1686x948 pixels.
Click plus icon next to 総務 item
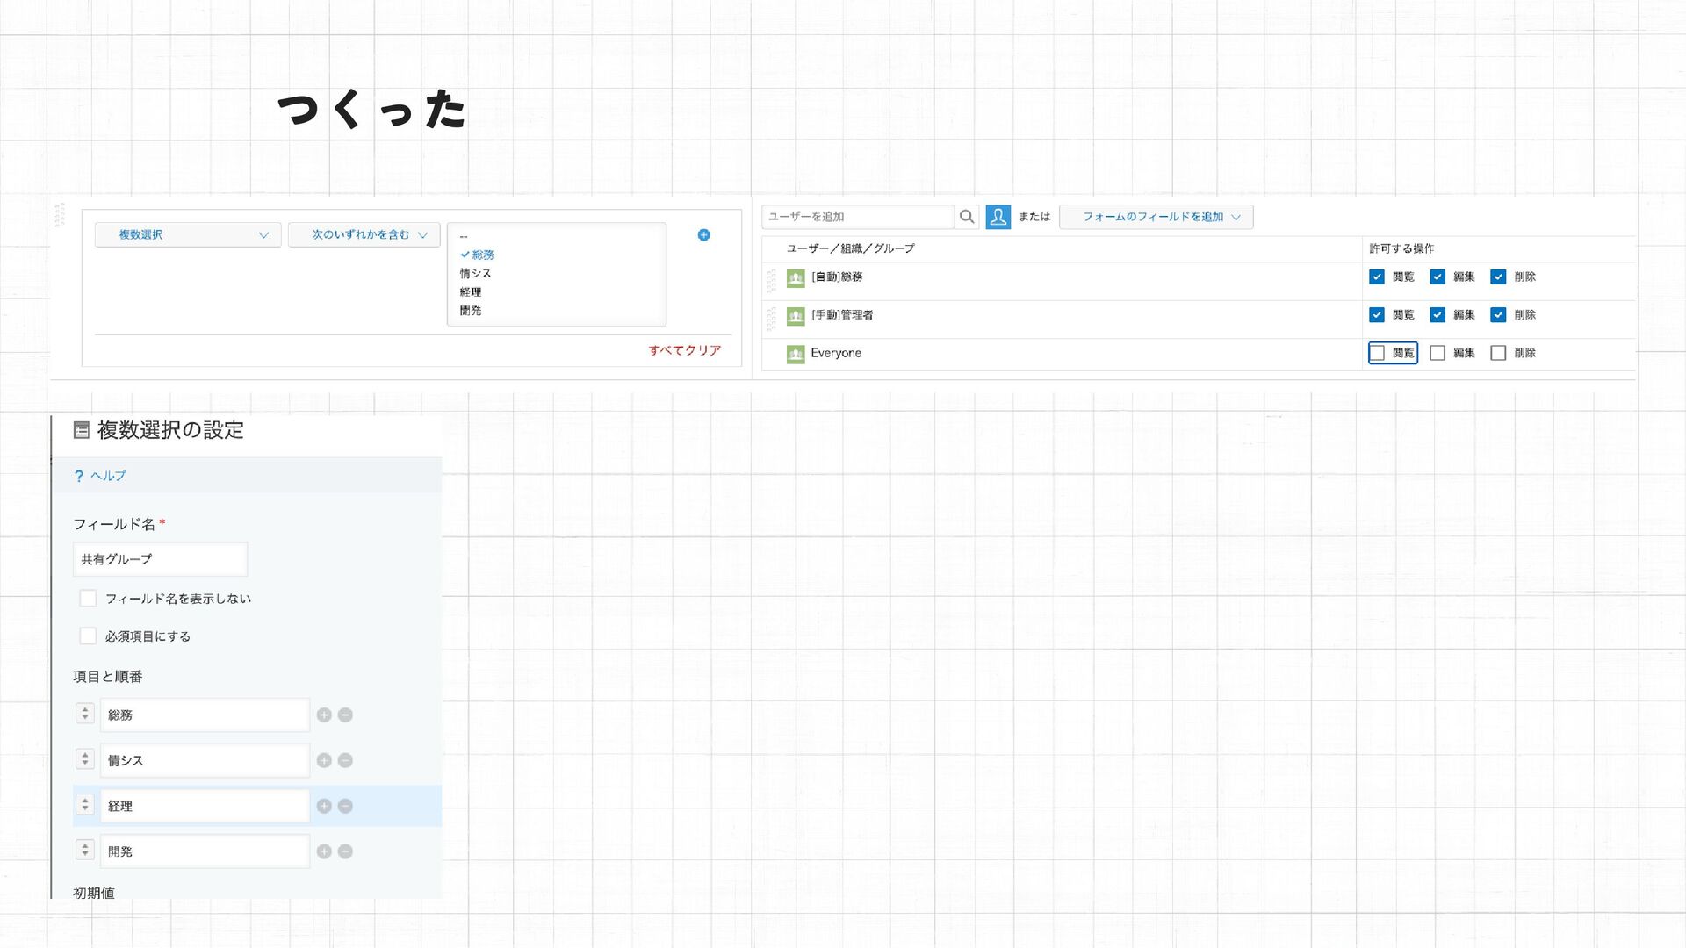[x=324, y=715]
